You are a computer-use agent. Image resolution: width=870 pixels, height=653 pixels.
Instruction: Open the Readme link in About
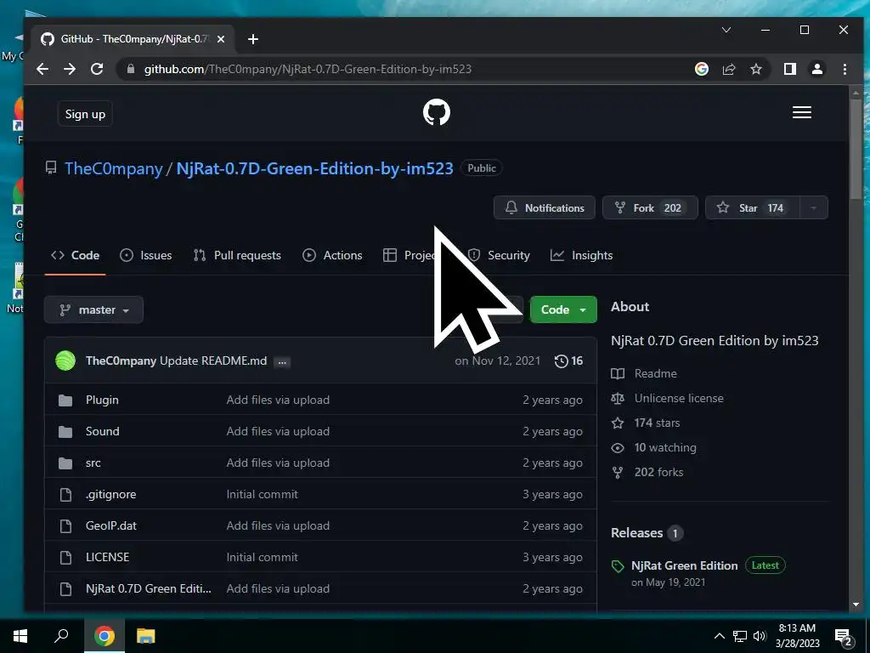[644, 374]
